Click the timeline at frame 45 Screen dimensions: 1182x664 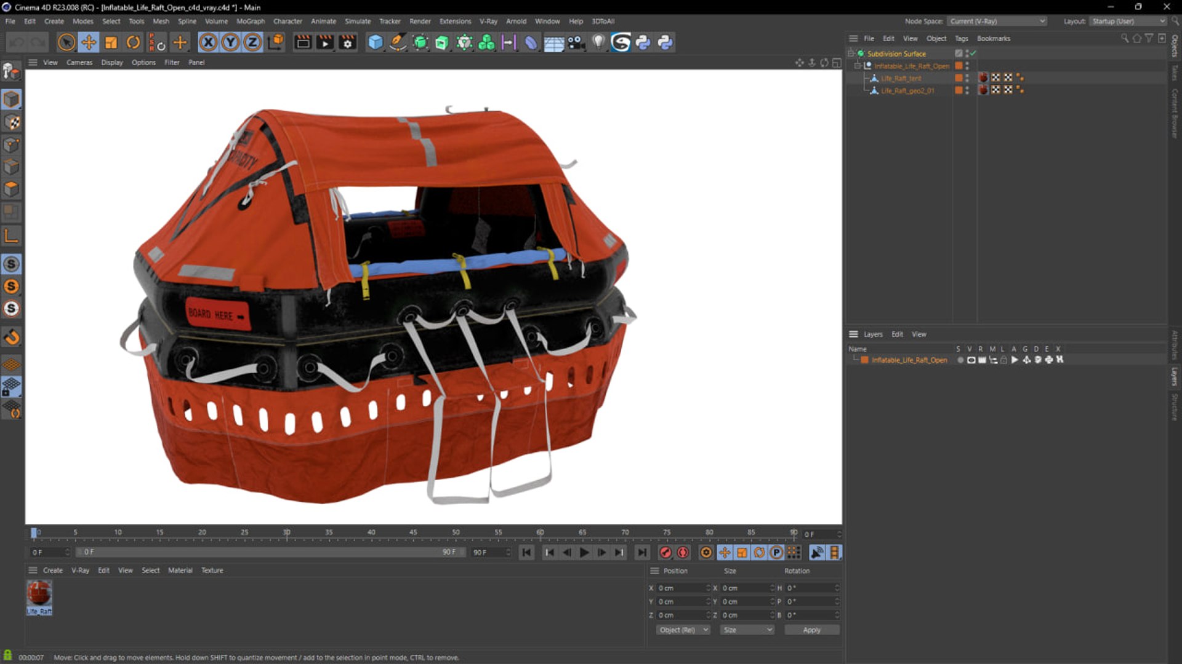pos(413,533)
